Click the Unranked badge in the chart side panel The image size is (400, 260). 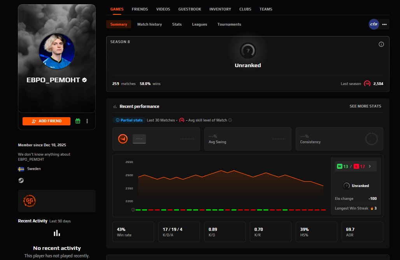pos(346,186)
